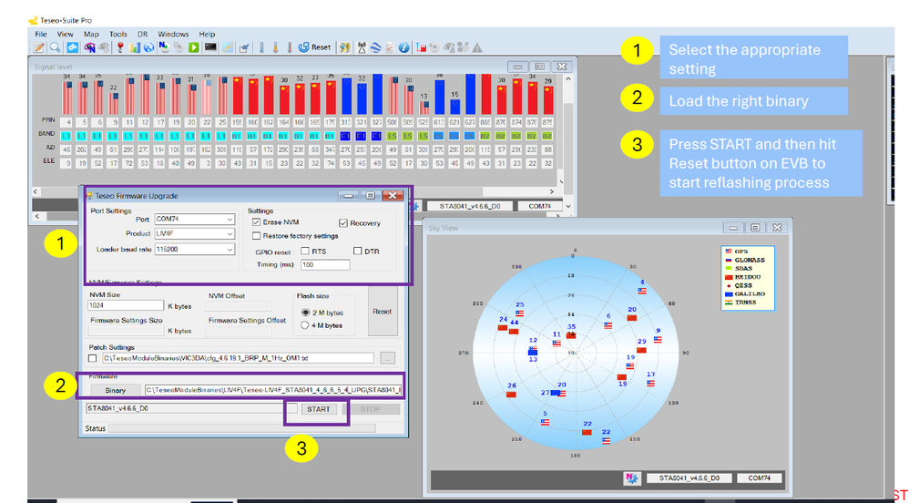Enable the Patch Settings checkbox
Viewport: 909px width, 503px height.
(x=93, y=358)
